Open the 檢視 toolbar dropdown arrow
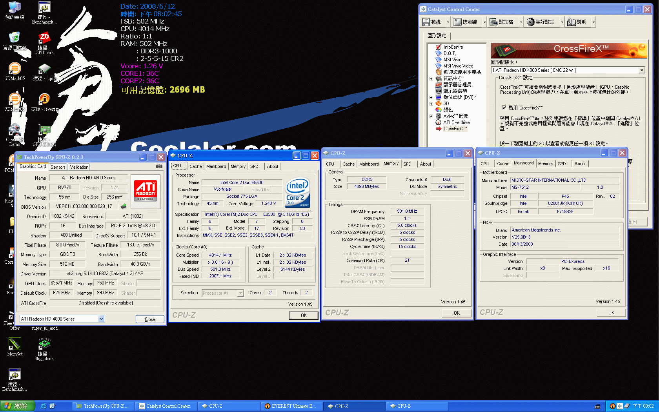The height and width of the screenshot is (412, 659). 448,22
